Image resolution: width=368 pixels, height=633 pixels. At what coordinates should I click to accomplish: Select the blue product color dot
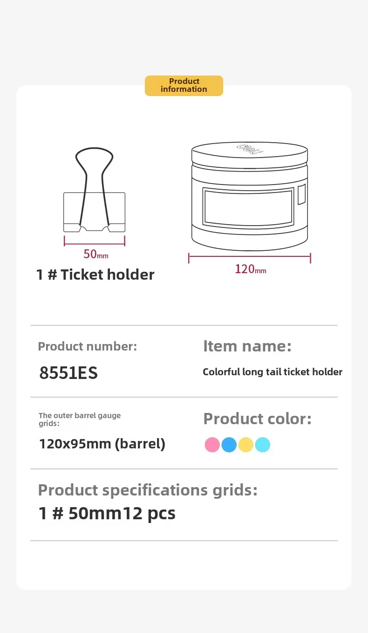point(229,445)
